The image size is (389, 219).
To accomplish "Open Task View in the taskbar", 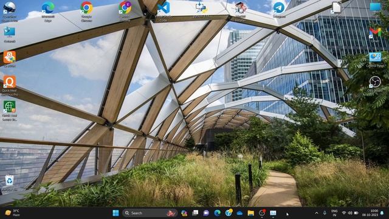I will click(x=195, y=213).
